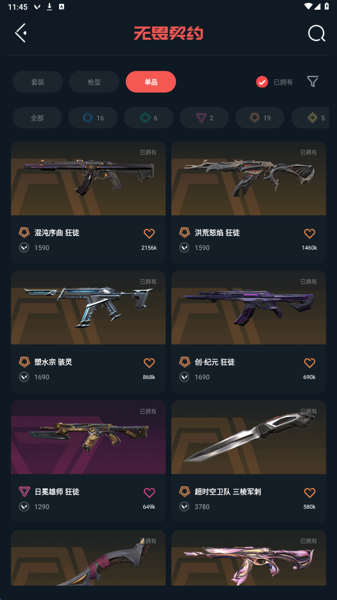
Task: Switch to the 套装 tab
Action: pyautogui.click(x=37, y=82)
